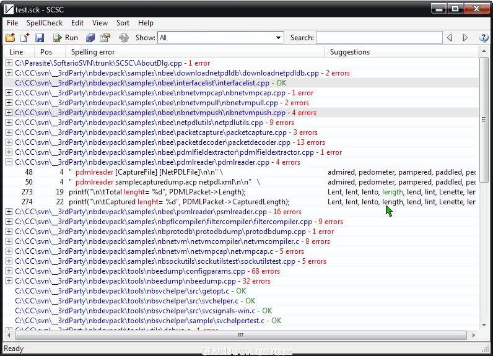Viewport: 493px width, 356px height.
Task: Expand the netvmpcap.c node
Action: point(9,251)
